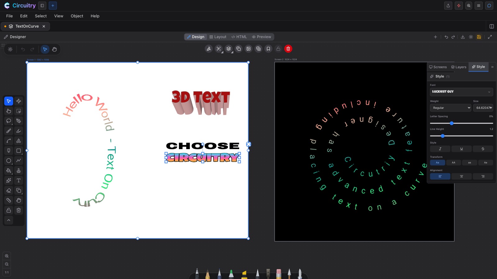Toggle underline text style
Image resolution: width=497 pixels, height=279 pixels.
click(462, 149)
